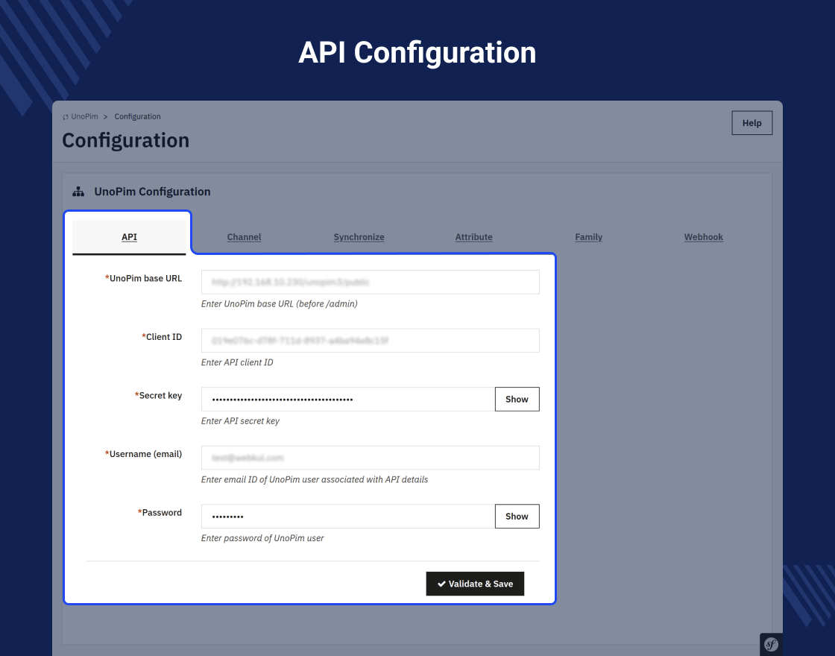The height and width of the screenshot is (656, 835).
Task: Click the '*Client ID' field label
Action: tap(162, 337)
